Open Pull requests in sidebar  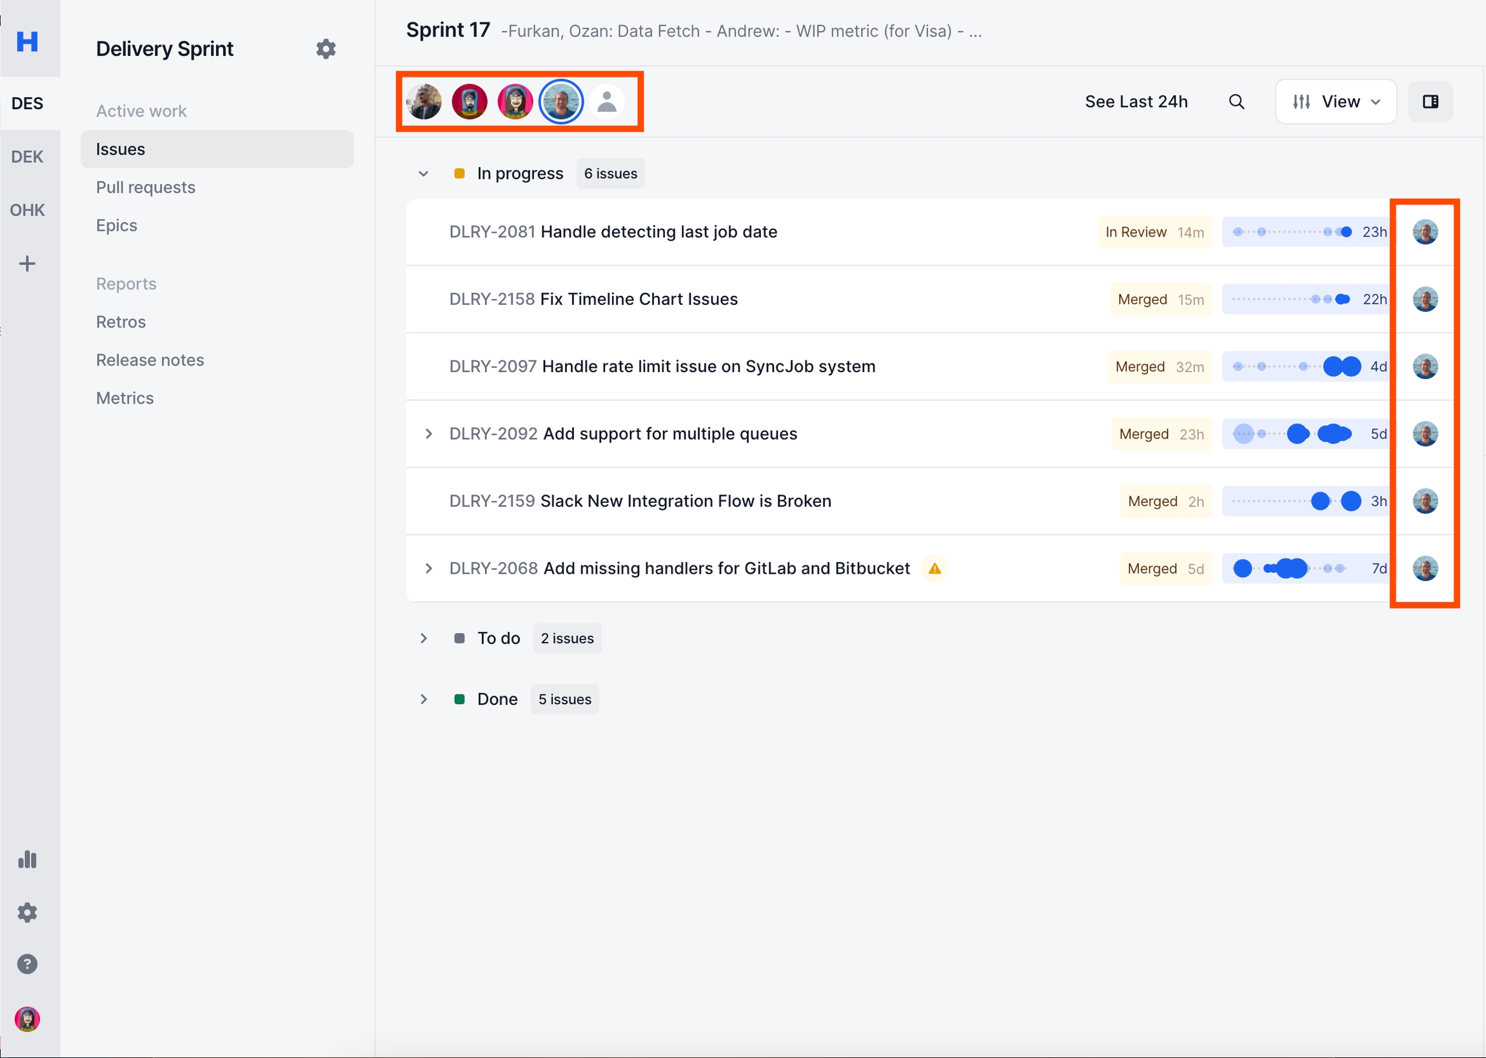(145, 187)
